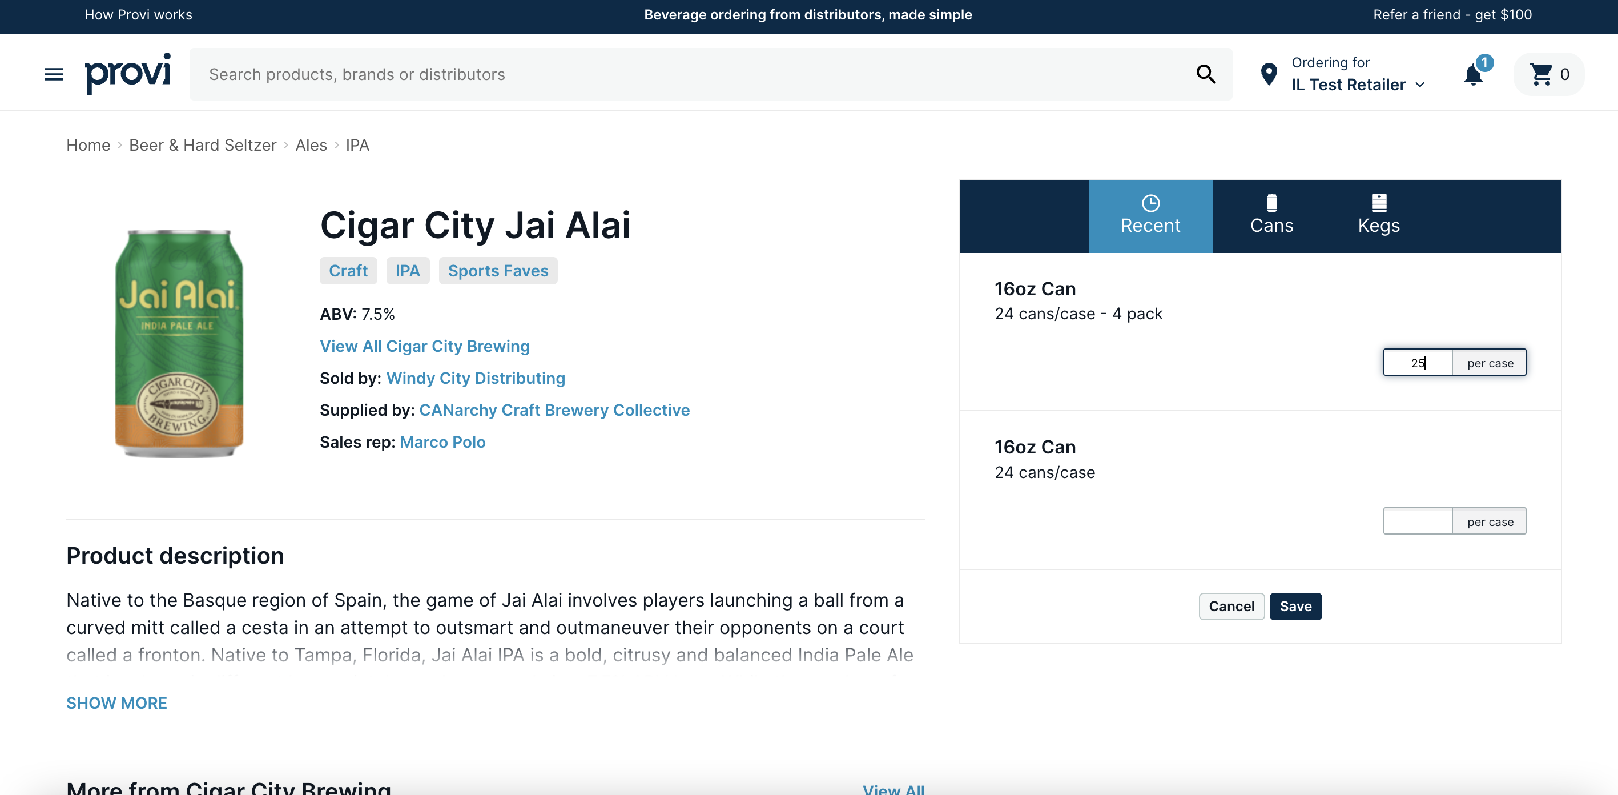Viewport: 1618px width, 795px height.
Task: Open sales rep Marco Polo link
Action: [442, 443]
